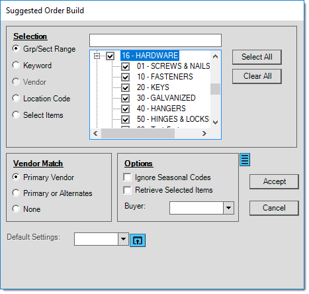Viewport: 309px width, 294px height.
Task: Set vendor match to None
Action: (x=16, y=209)
